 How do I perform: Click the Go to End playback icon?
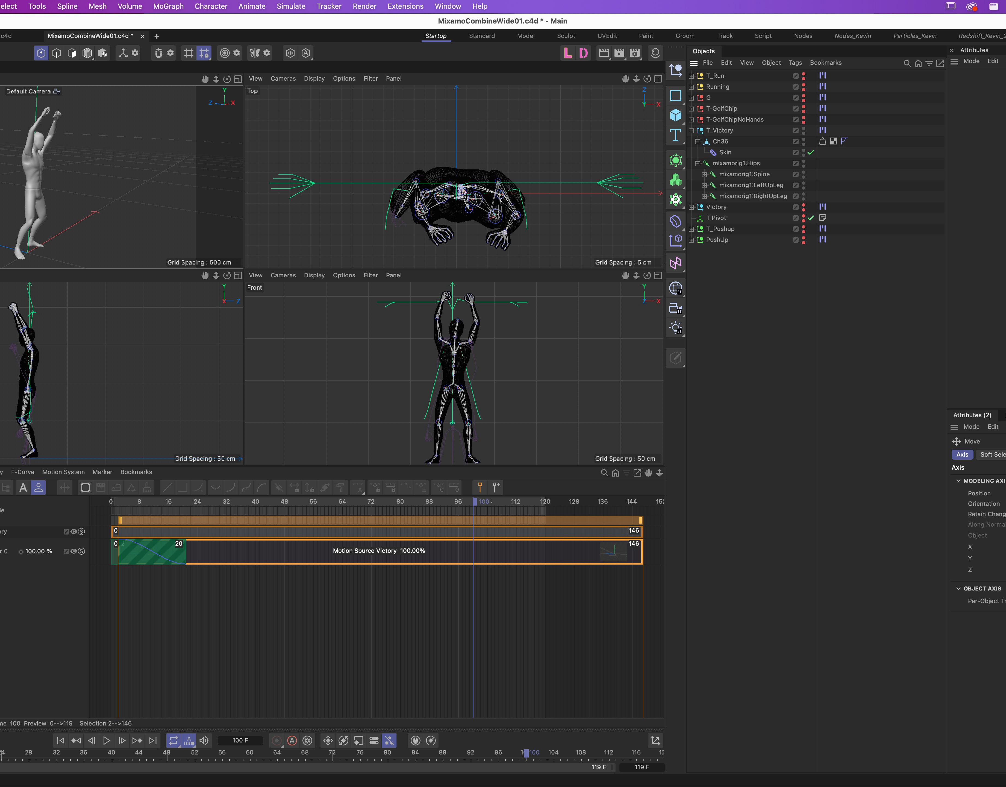pos(152,740)
